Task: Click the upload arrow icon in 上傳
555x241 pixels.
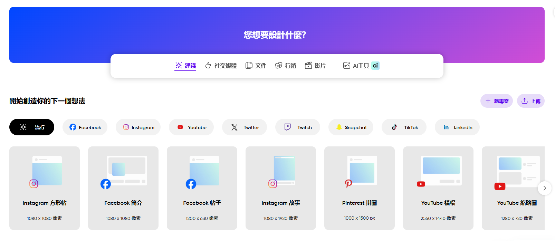Action: point(525,101)
